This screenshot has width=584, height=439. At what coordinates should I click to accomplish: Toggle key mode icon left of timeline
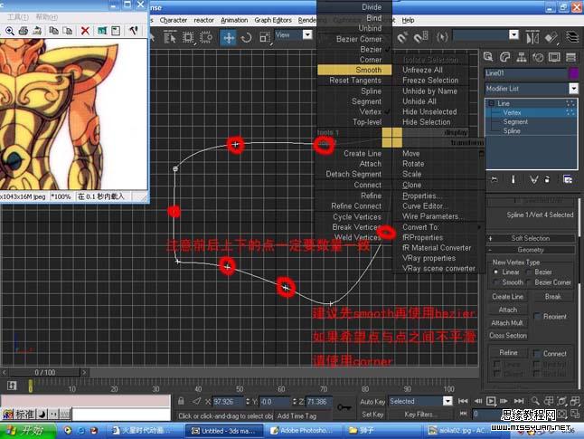click(12, 386)
